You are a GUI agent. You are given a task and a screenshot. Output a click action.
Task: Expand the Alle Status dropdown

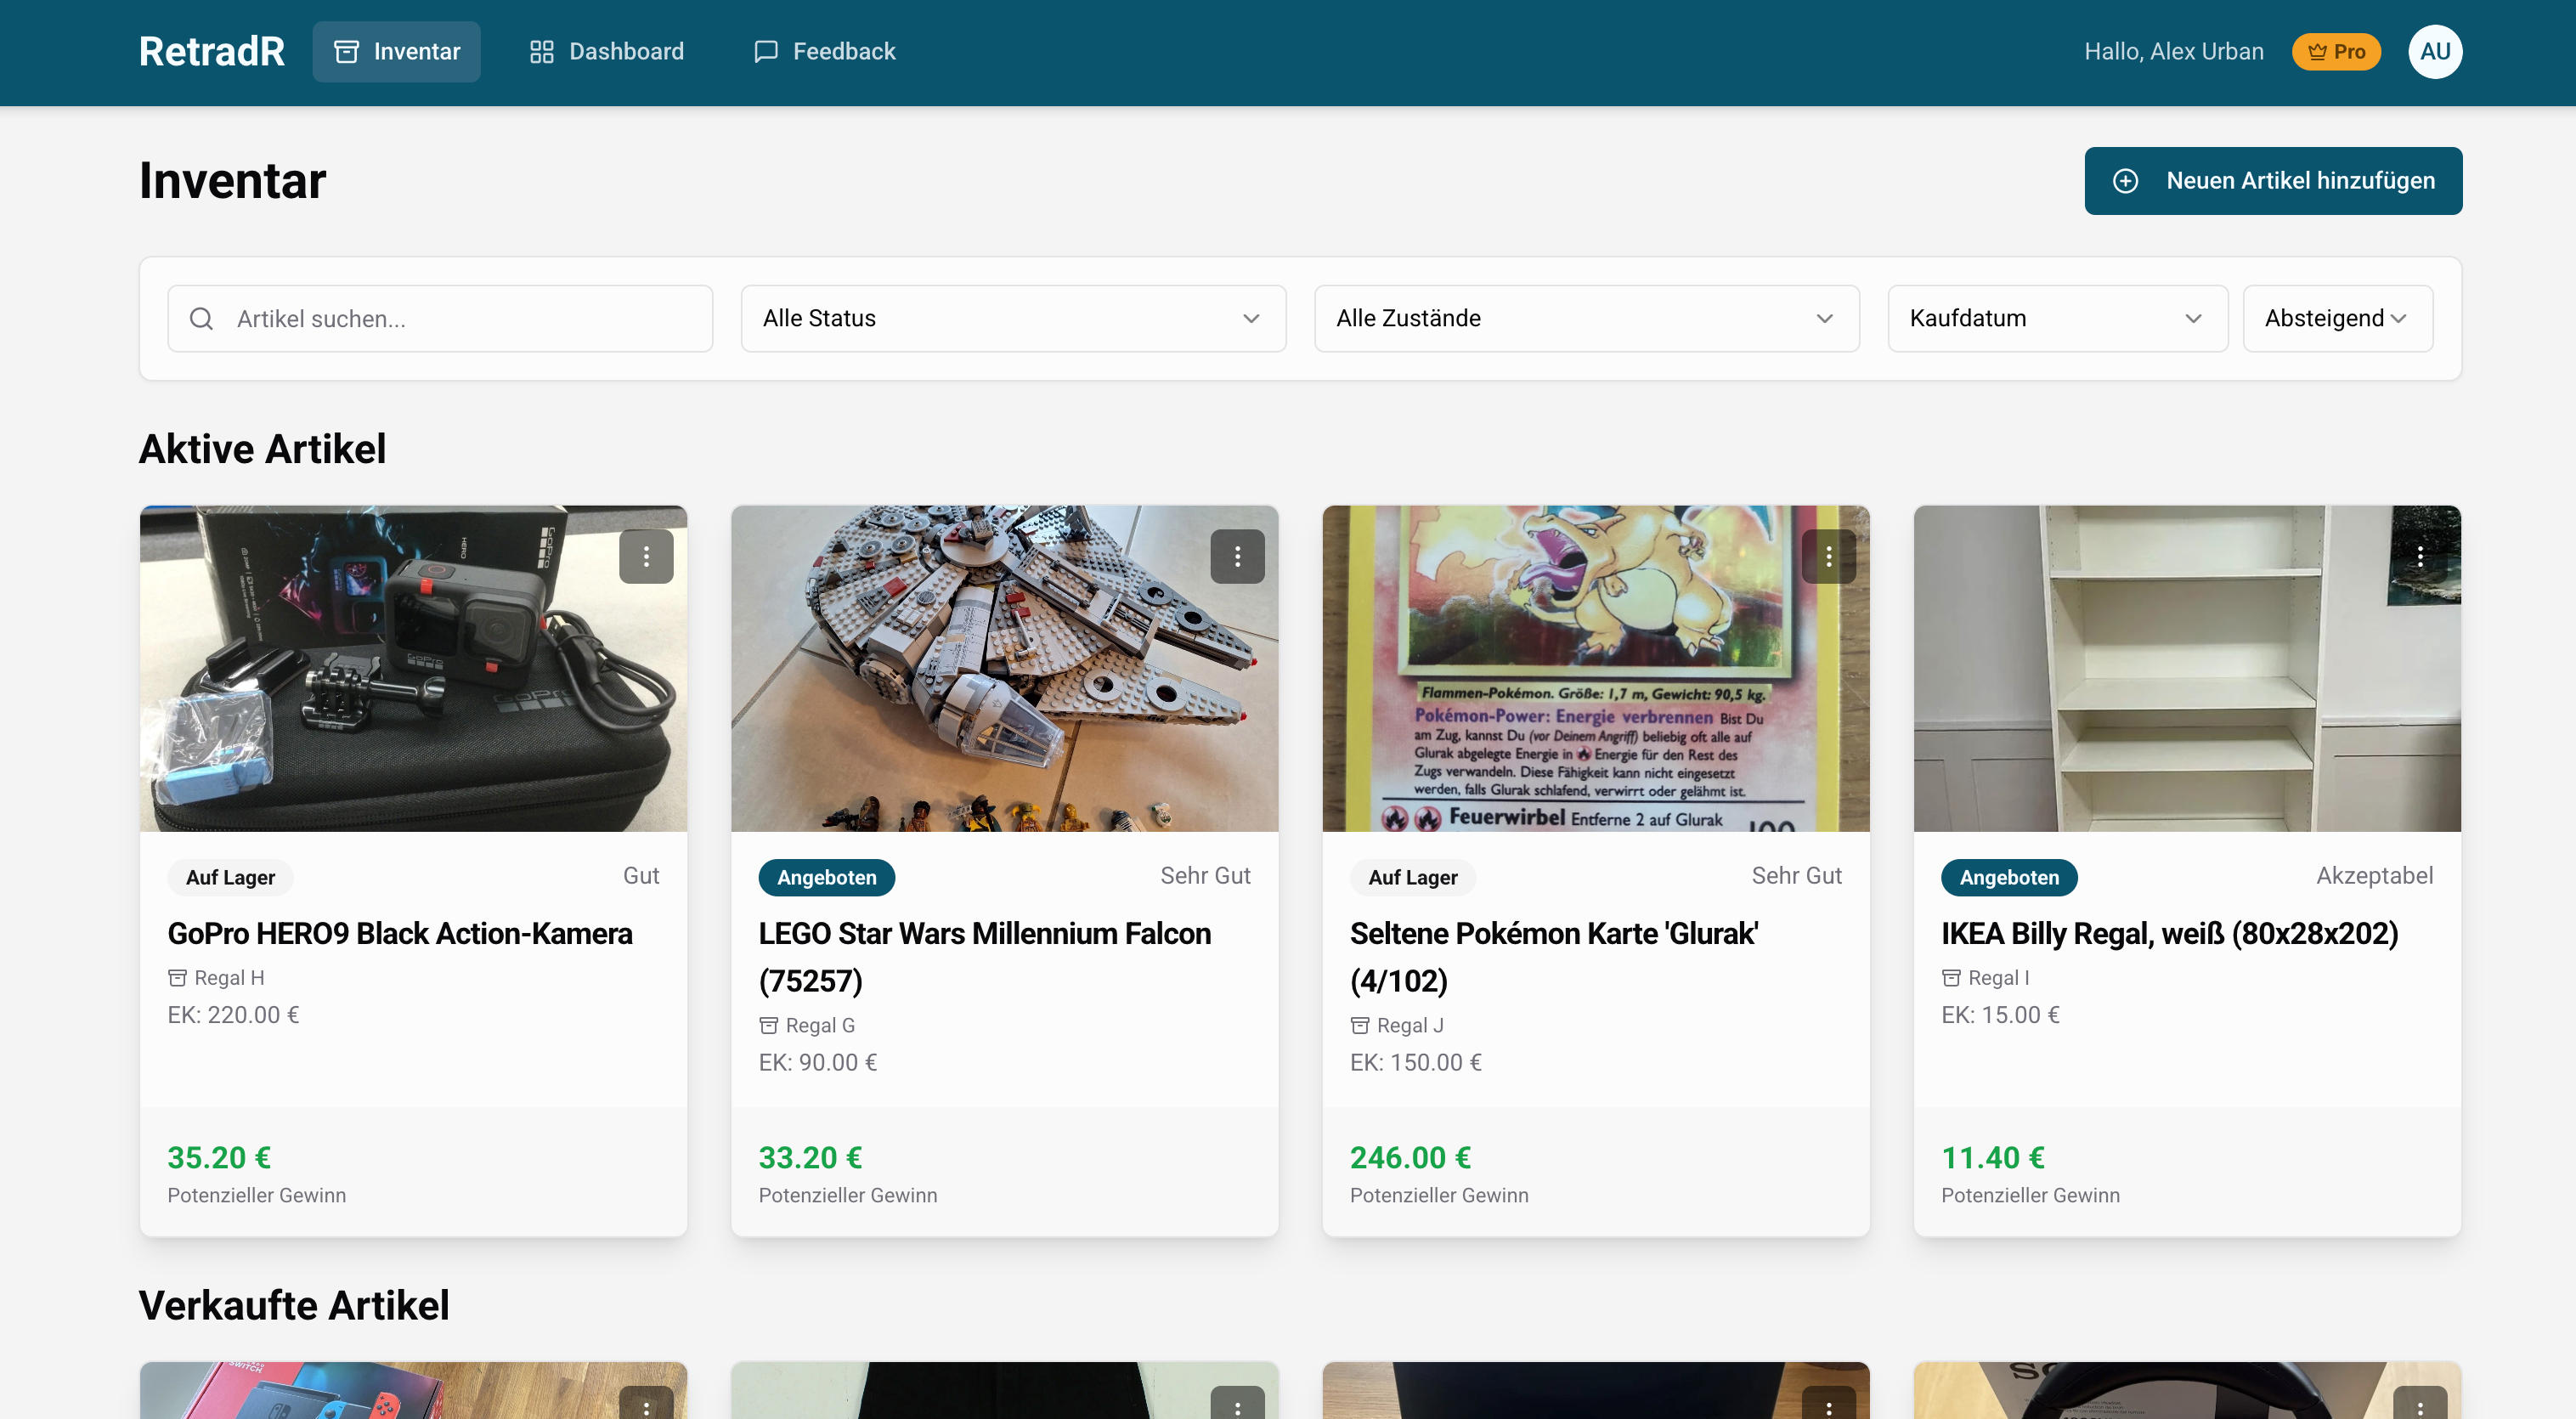click(1013, 318)
